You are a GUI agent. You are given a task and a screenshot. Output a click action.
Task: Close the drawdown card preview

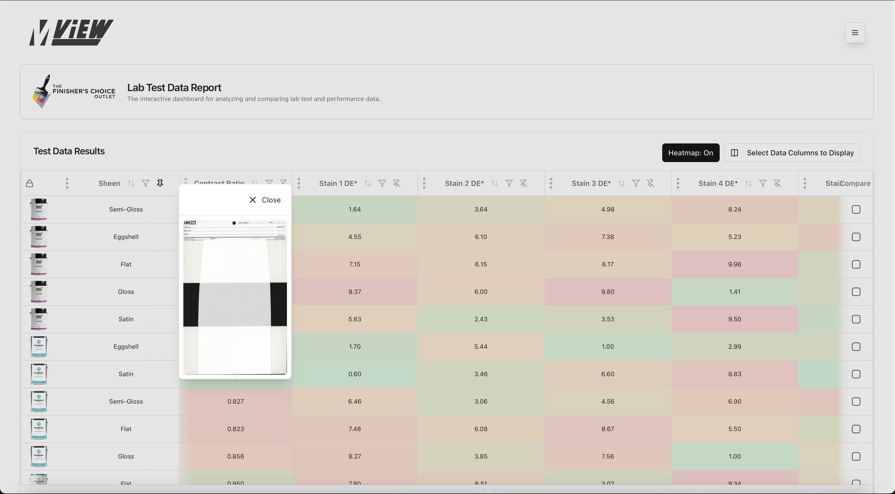264,200
